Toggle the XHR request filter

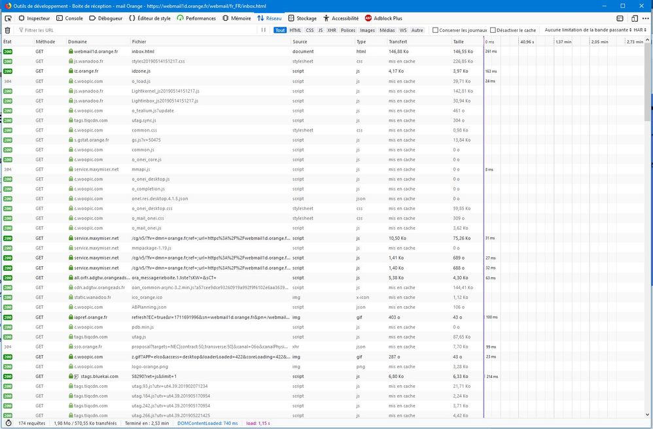332,30
